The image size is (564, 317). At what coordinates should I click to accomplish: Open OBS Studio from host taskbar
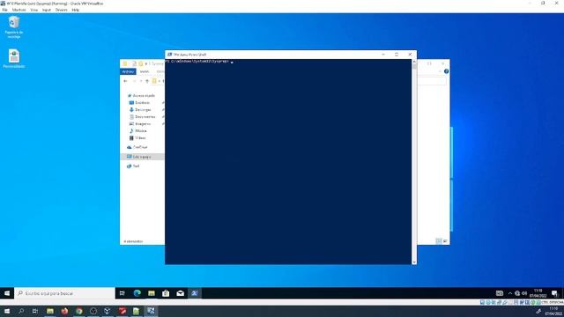93,311
